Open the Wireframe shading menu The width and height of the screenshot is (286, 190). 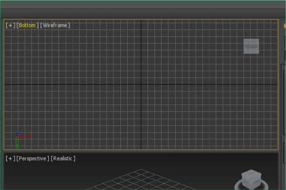[x=55, y=25]
